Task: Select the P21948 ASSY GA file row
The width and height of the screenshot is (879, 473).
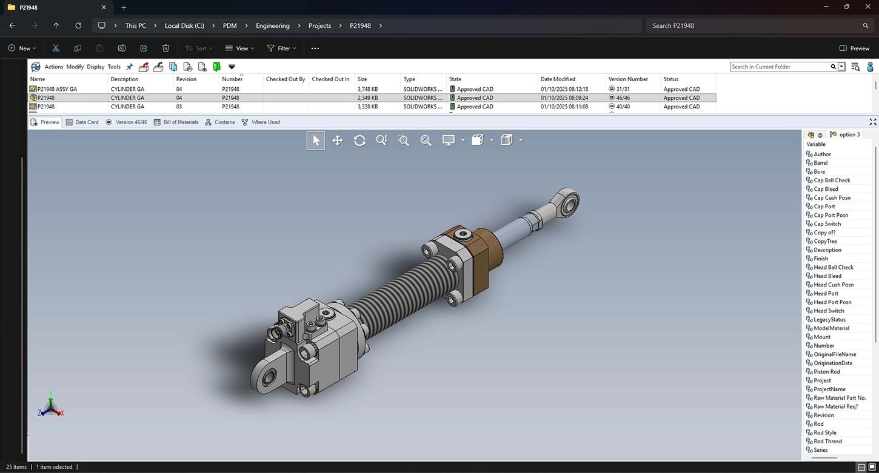Action: [372, 89]
